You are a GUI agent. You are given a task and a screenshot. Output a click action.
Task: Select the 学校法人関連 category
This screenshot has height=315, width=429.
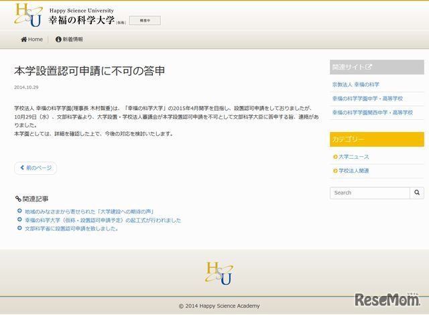click(354, 171)
